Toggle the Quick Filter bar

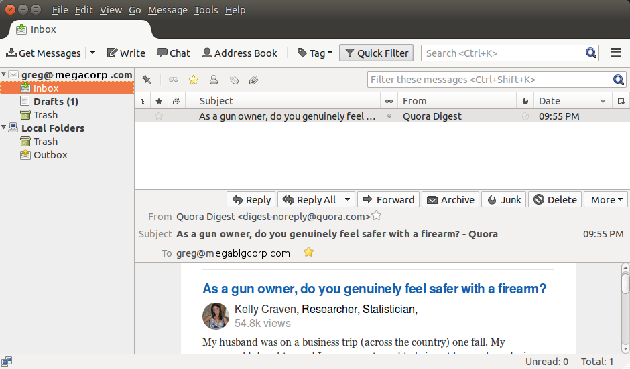(x=376, y=53)
